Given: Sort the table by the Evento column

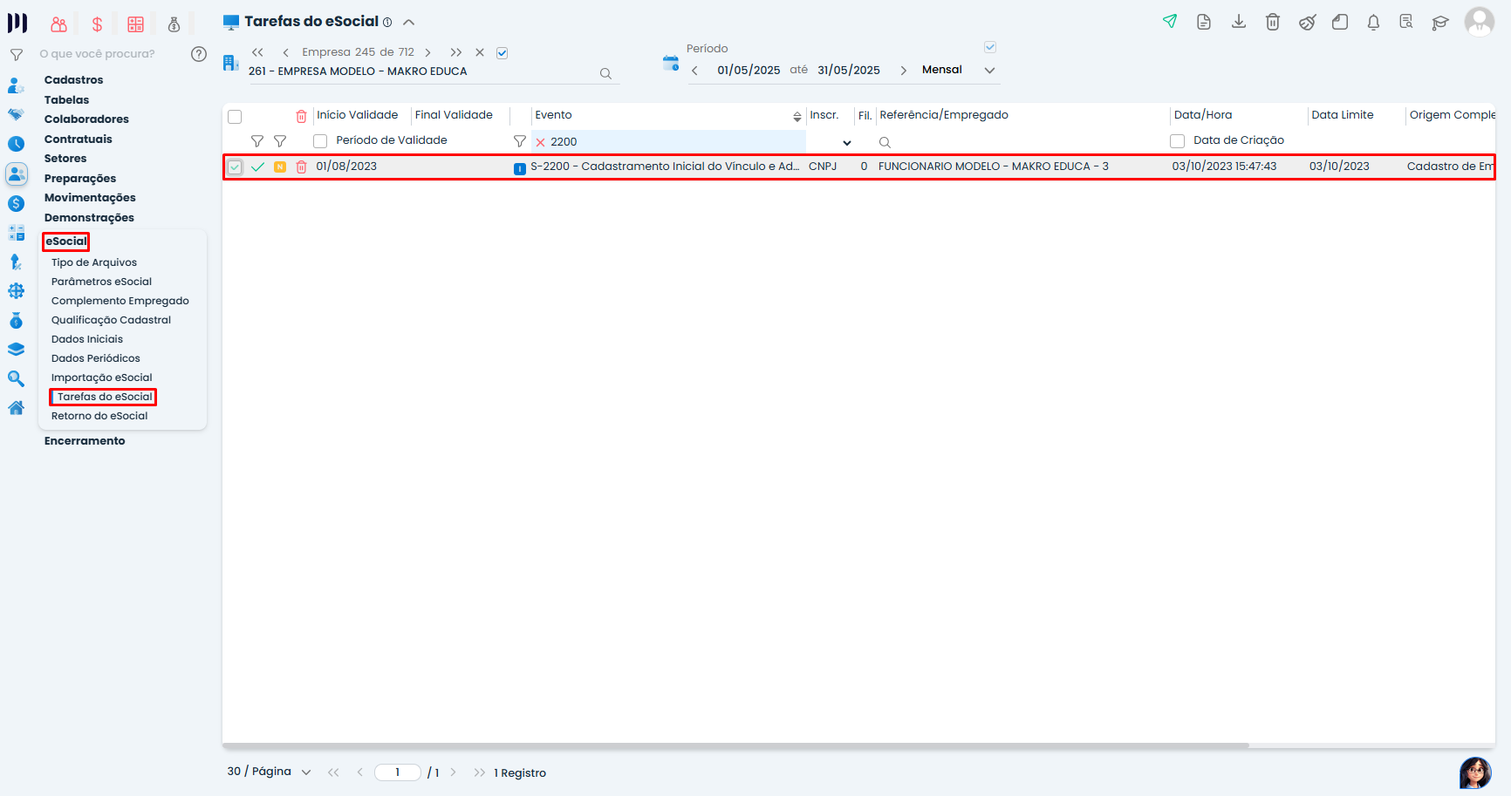Looking at the screenshot, I should (797, 117).
